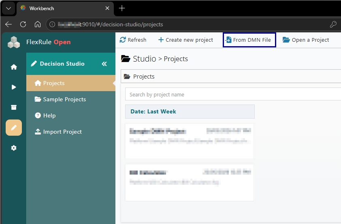Go back in the browser
Image resolution: width=341 pixels, height=224 pixels.
[9, 24]
